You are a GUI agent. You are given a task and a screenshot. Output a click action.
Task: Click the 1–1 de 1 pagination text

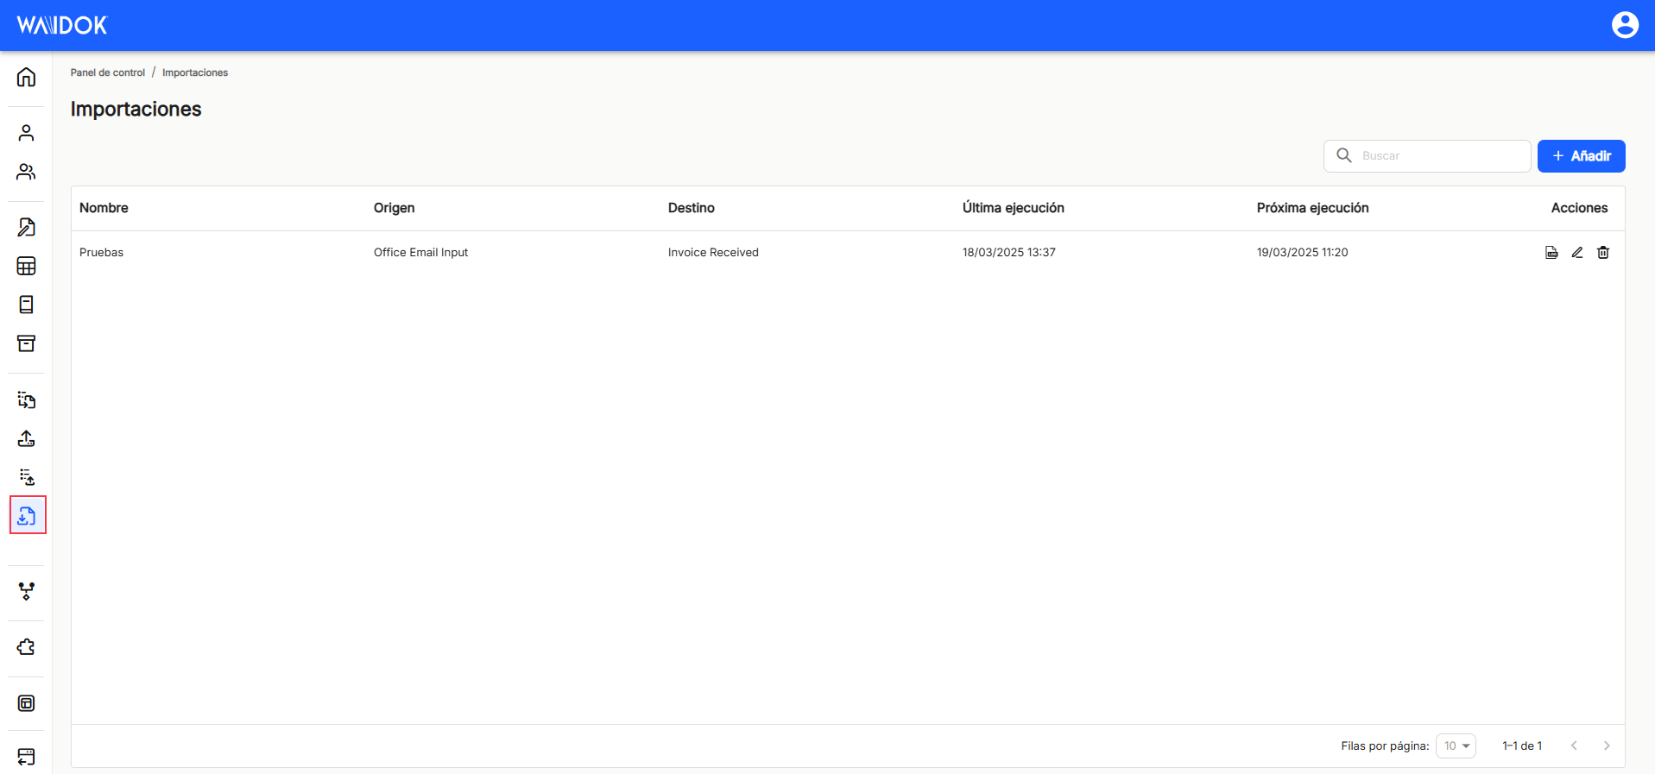coord(1522,746)
